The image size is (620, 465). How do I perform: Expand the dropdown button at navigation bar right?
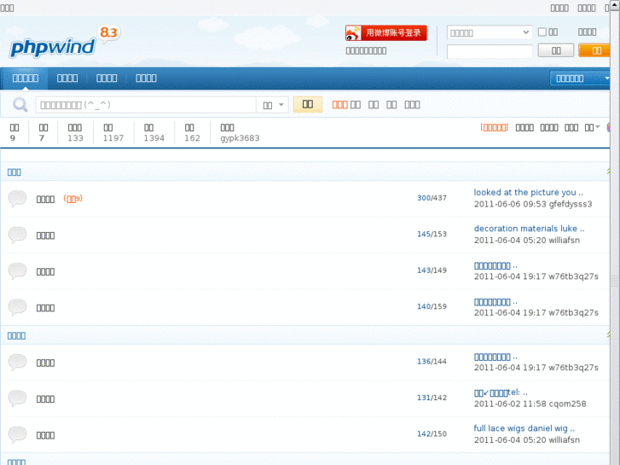pyautogui.click(x=580, y=78)
